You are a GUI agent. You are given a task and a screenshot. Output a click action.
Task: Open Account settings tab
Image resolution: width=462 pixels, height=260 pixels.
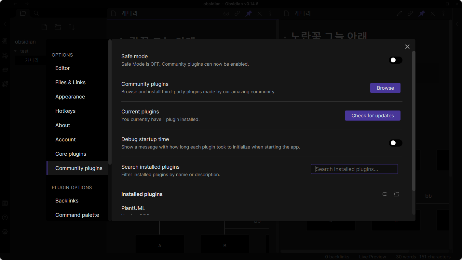[x=77, y=140]
